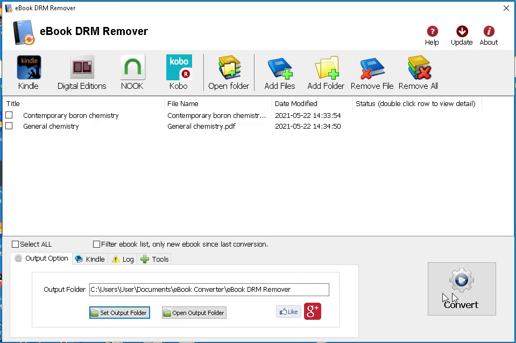The image size is (516, 343).
Task: Check the Contemporary boron chemistry checkbox
Action: click(9, 115)
